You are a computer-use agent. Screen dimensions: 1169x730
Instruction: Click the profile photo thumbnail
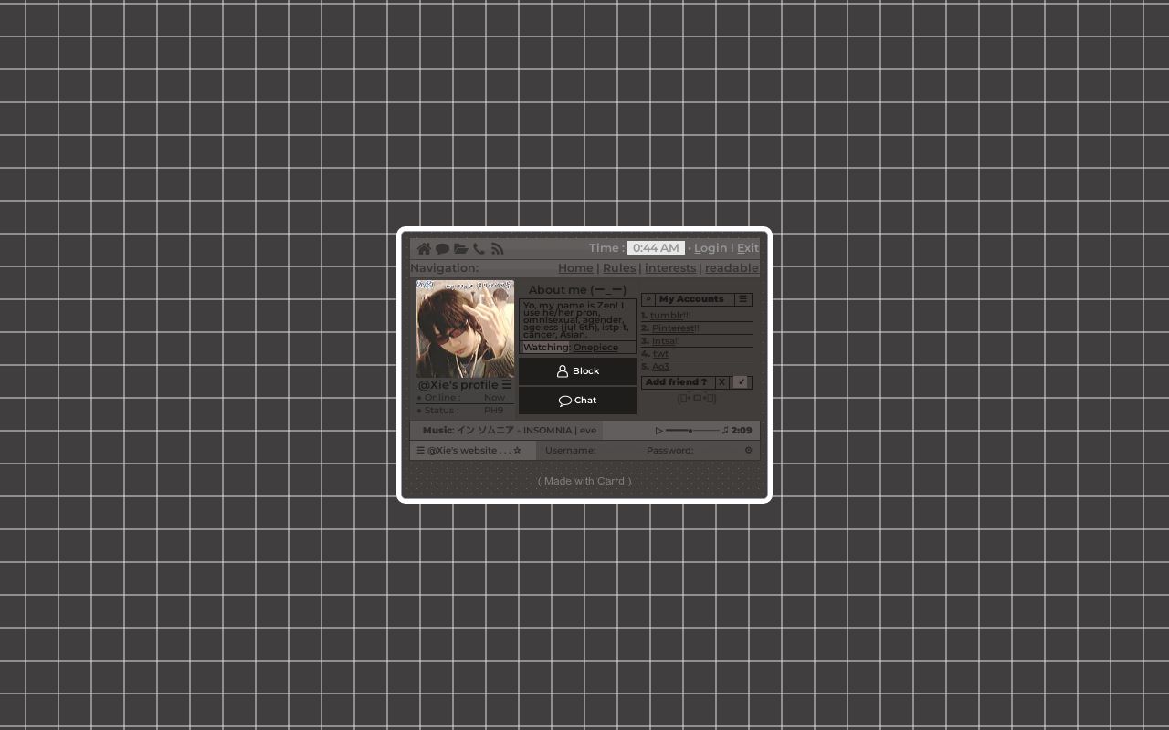coord(465,328)
